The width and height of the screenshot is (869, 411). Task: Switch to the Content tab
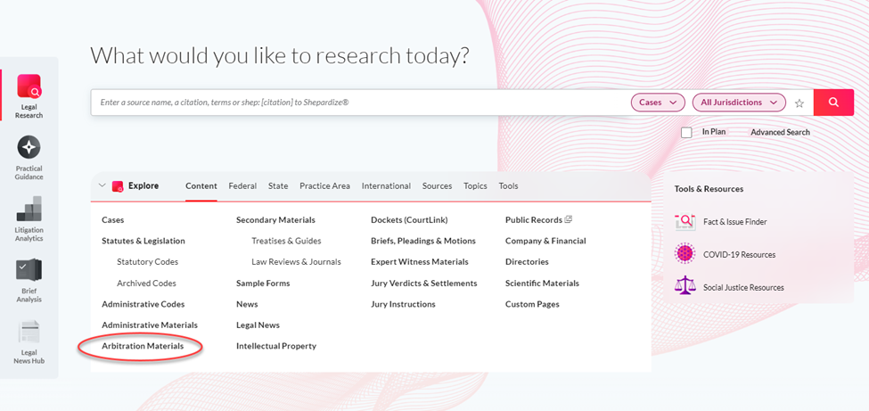coord(201,186)
